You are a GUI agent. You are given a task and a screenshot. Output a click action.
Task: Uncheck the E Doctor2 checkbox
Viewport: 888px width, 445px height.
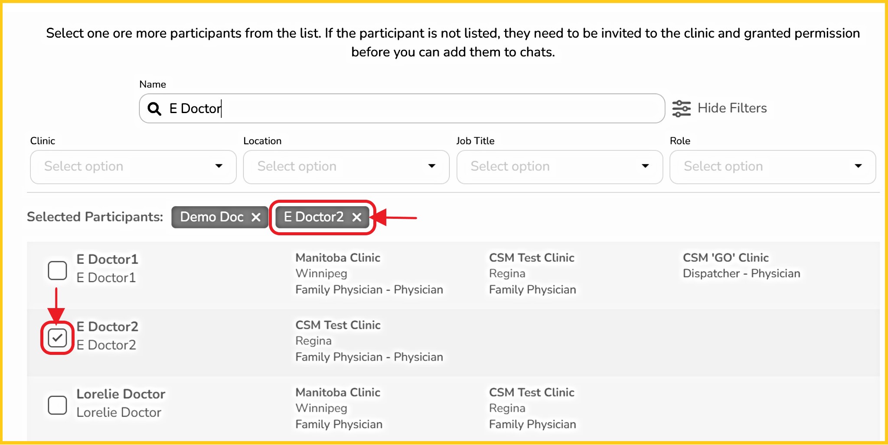point(57,338)
